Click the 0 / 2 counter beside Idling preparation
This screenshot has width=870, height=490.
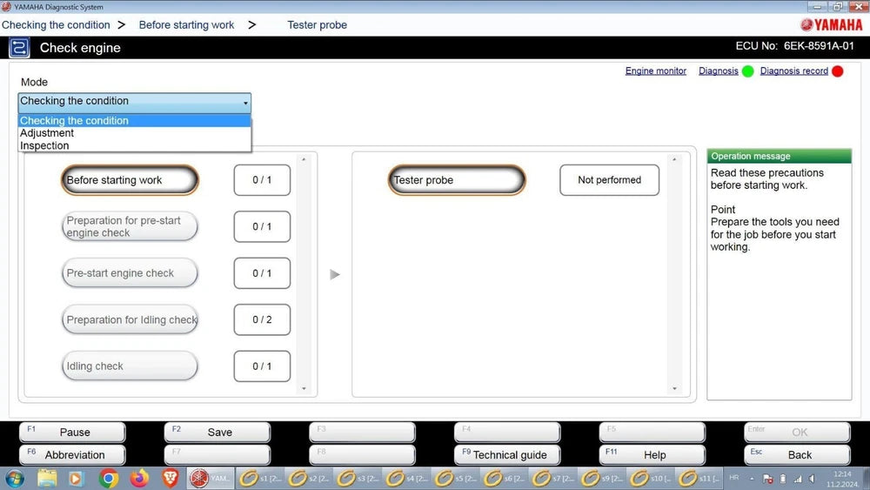pyautogui.click(x=262, y=319)
